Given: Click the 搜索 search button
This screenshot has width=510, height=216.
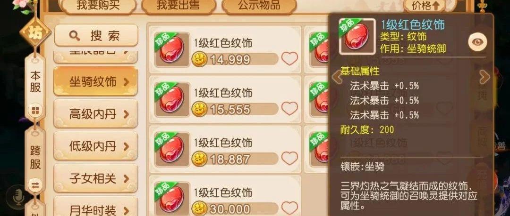Looking at the screenshot, I should click(96, 35).
